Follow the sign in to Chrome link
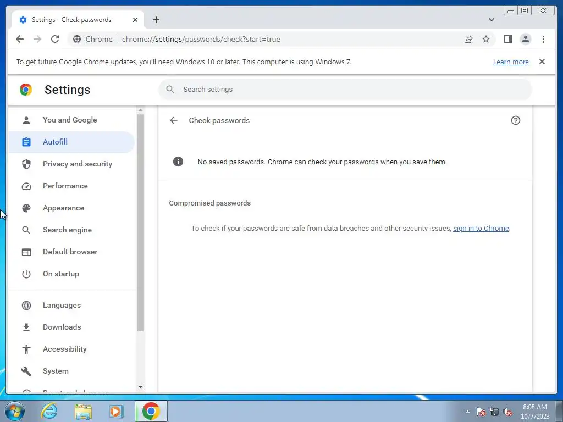This screenshot has height=422, width=563. 481,229
